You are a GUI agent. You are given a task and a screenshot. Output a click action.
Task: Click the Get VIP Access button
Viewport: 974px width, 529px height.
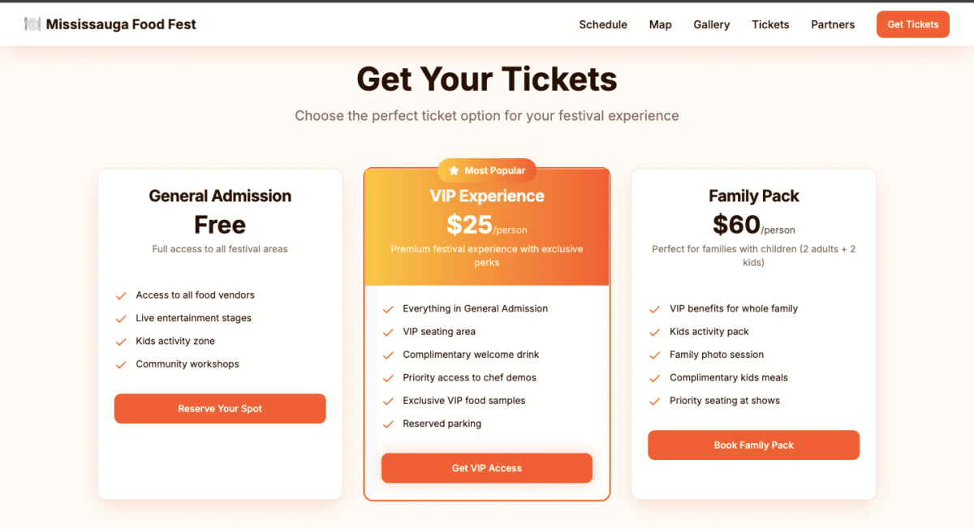(x=487, y=468)
